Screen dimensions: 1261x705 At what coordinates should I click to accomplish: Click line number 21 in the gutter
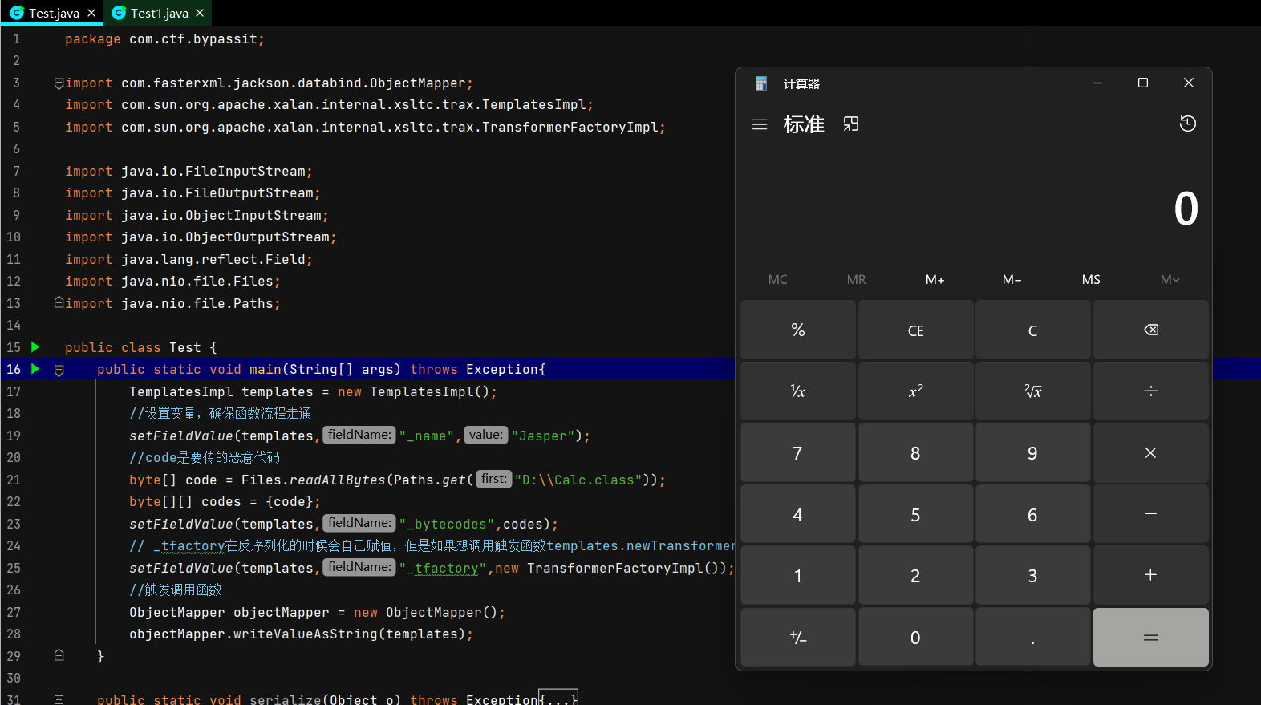(14, 480)
